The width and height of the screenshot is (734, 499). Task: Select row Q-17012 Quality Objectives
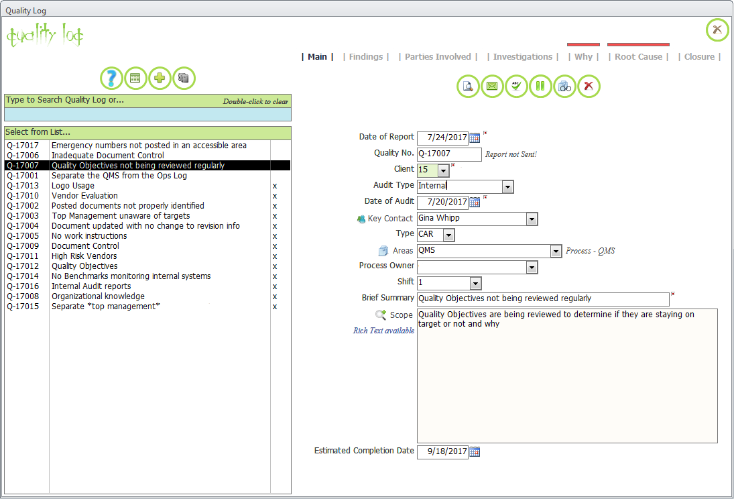(x=147, y=266)
